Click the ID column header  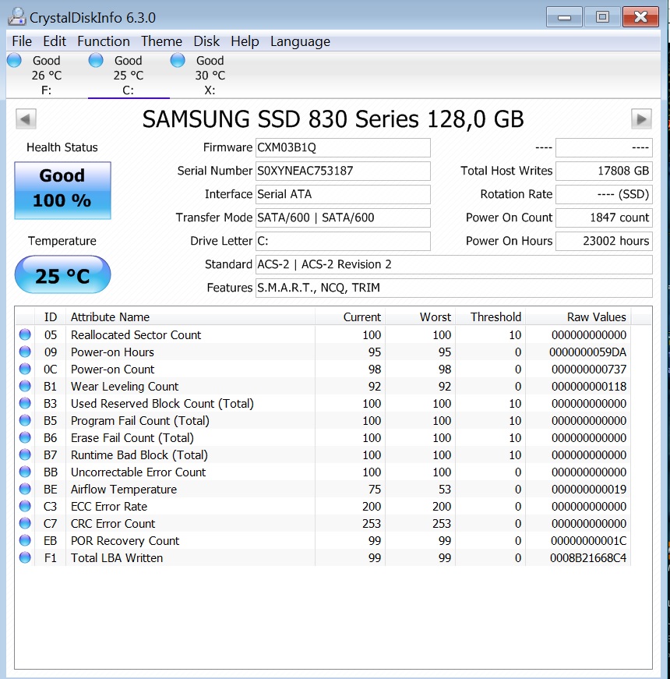click(x=50, y=317)
